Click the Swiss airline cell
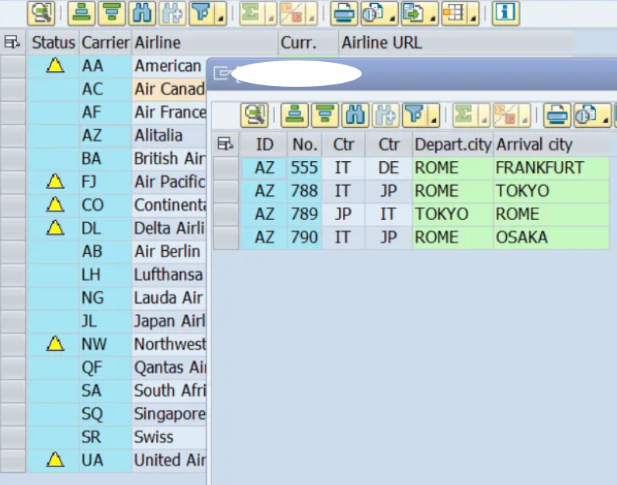 coord(169,437)
